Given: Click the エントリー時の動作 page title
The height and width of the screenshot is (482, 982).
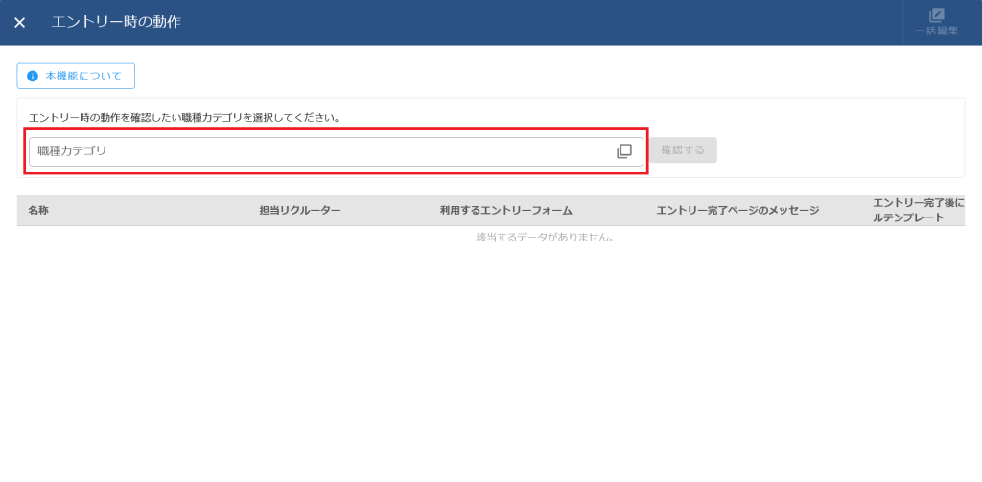Looking at the screenshot, I should pos(115,22).
